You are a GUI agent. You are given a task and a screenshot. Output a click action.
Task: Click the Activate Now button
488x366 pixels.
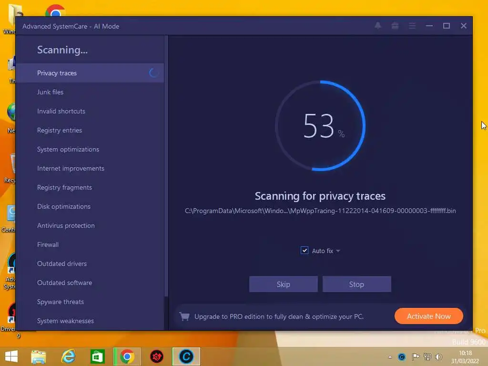(429, 316)
